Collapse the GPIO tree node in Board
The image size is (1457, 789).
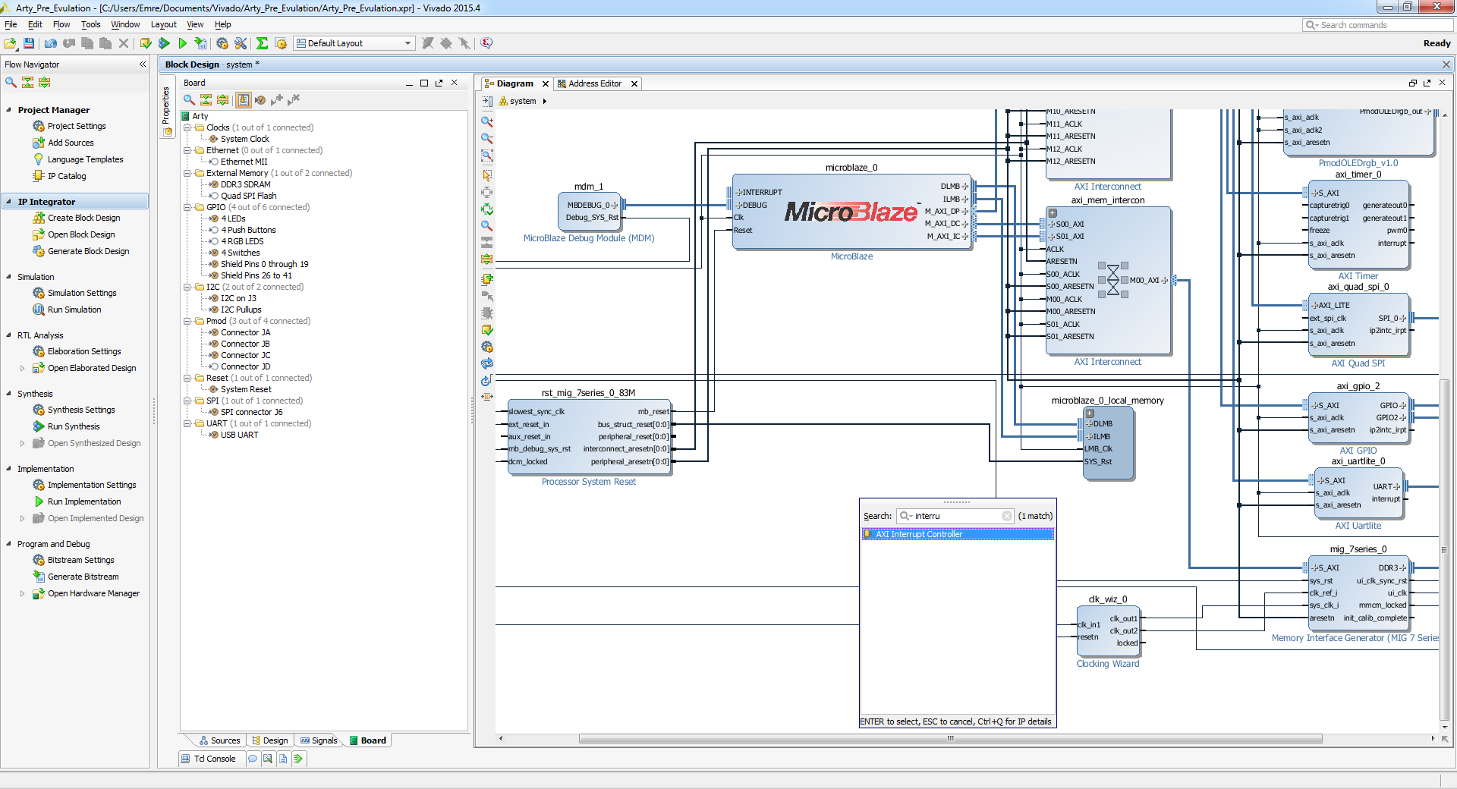point(187,207)
